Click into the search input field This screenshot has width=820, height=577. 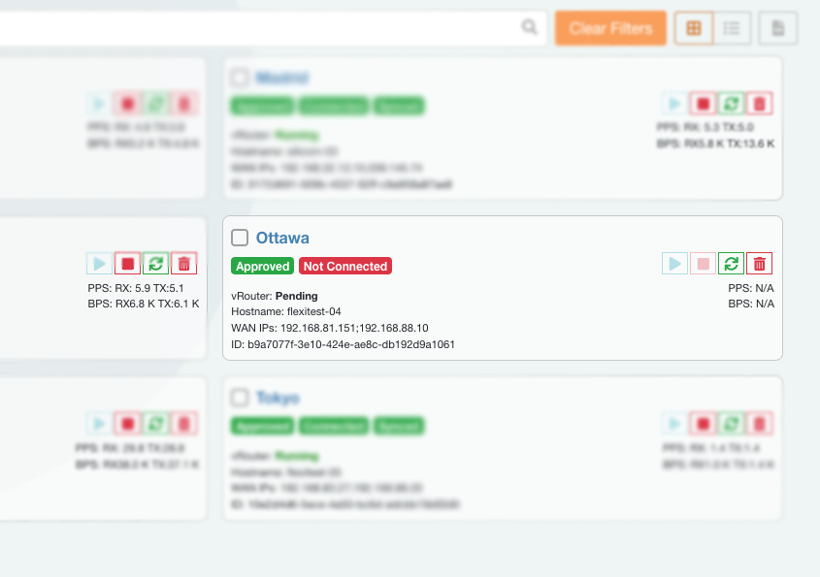(262, 28)
